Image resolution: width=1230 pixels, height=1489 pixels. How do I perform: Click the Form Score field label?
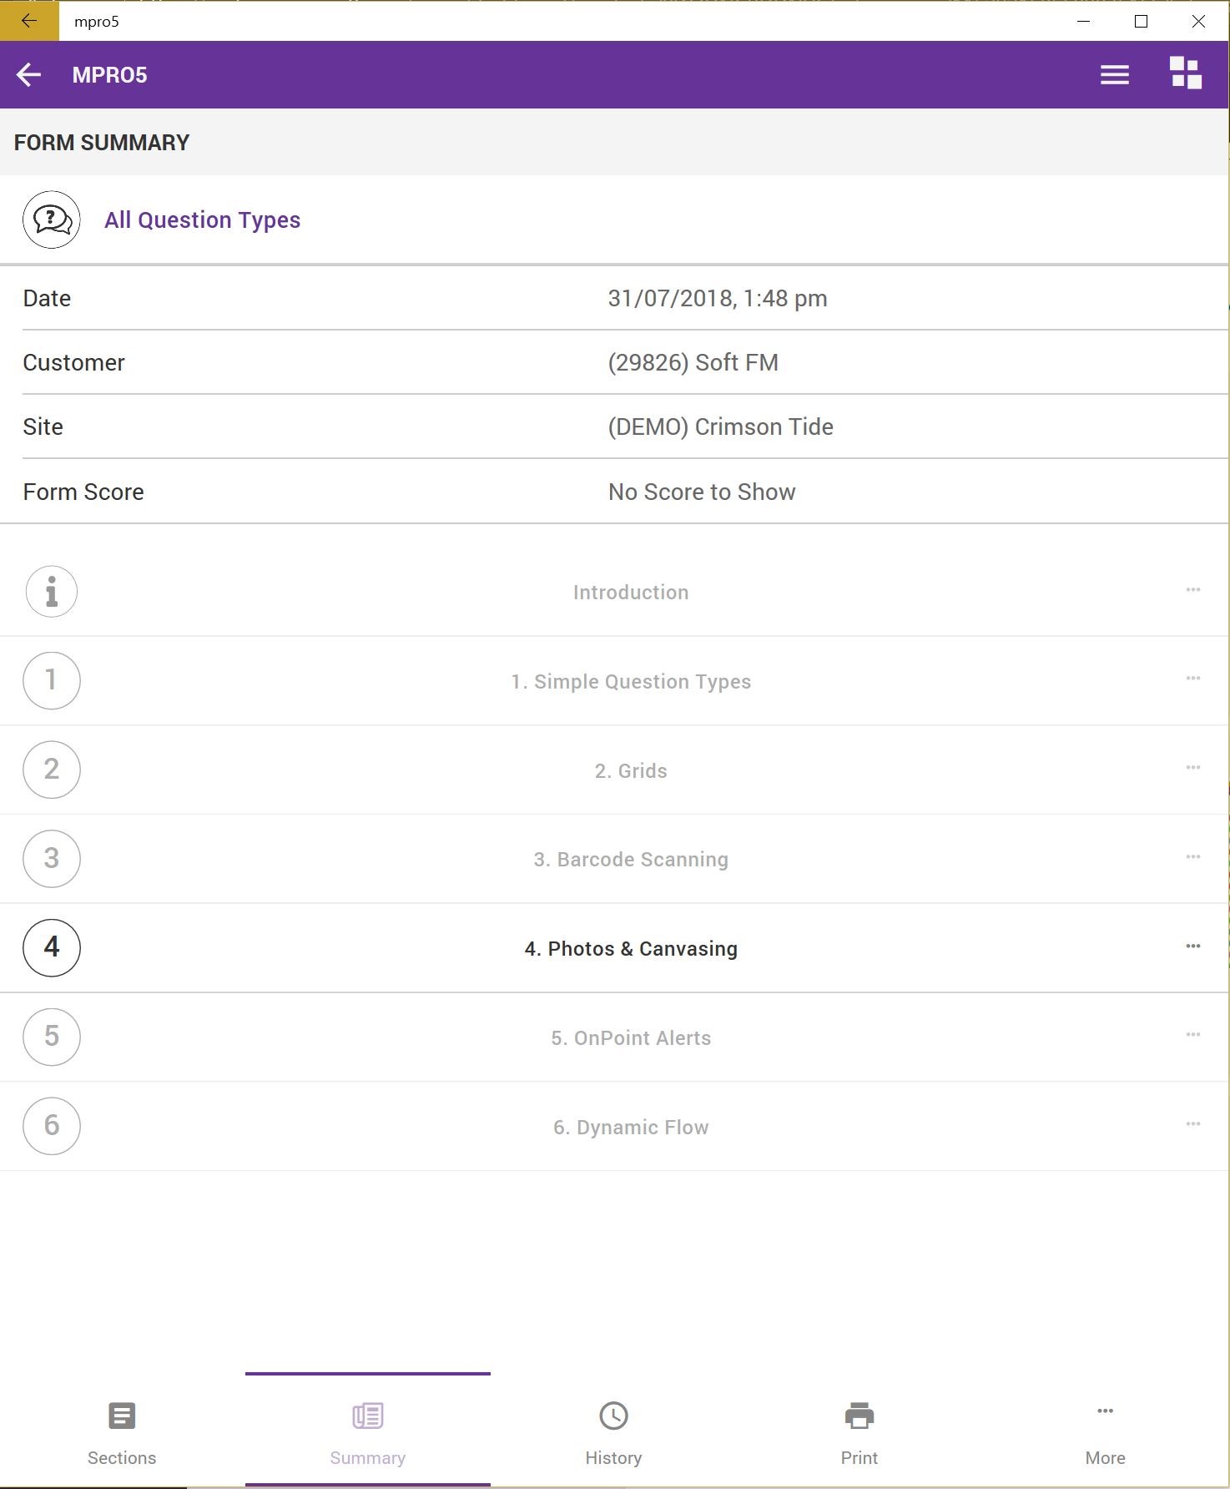click(x=83, y=492)
